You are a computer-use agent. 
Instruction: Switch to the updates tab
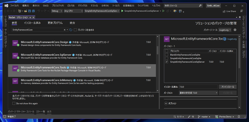[x=55, y=23]
